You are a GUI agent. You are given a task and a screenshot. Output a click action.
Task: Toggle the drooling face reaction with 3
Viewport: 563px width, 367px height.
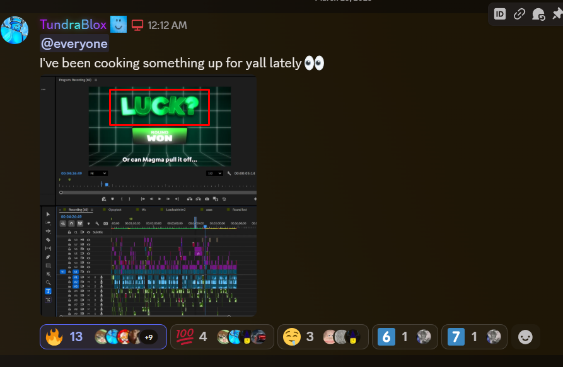coord(323,337)
